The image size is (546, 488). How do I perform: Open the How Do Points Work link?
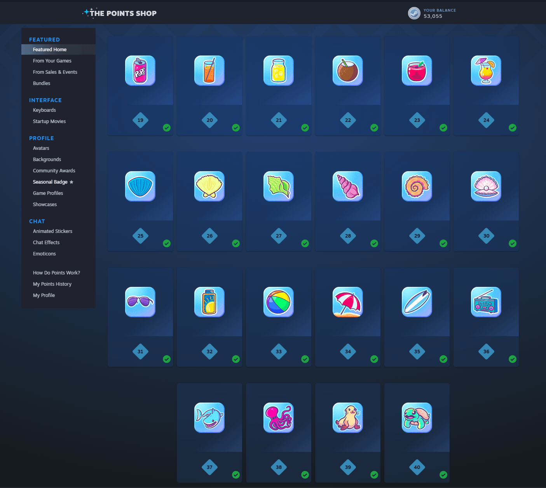[x=56, y=273]
